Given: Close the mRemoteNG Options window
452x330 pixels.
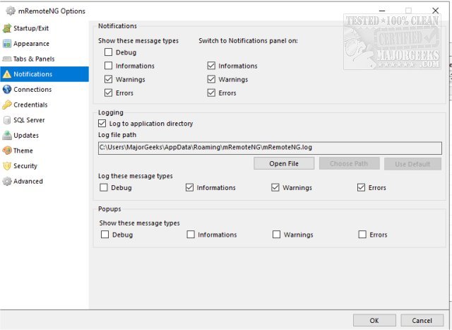Looking at the screenshot, I should [x=435, y=11].
